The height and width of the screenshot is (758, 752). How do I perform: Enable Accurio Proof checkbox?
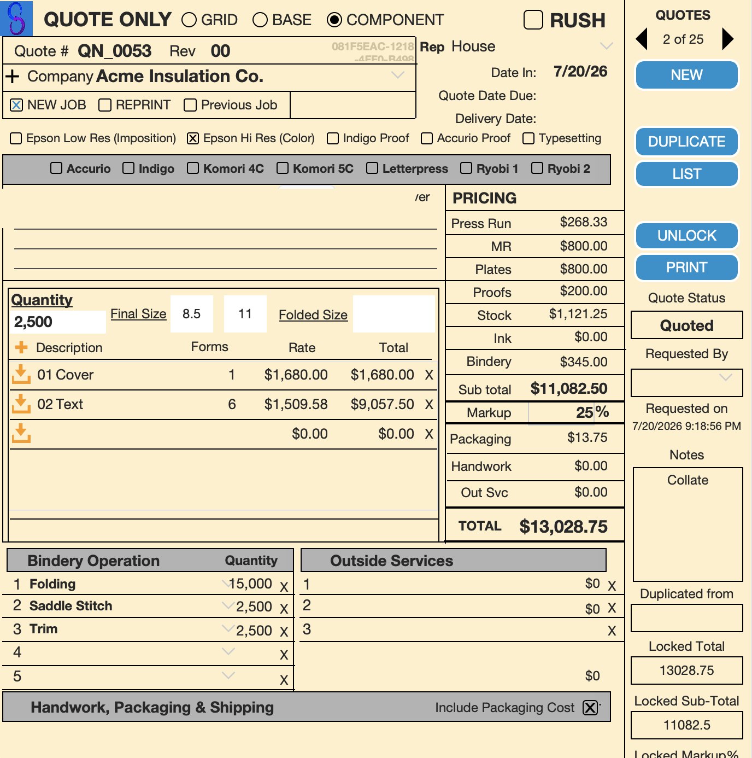(x=427, y=138)
